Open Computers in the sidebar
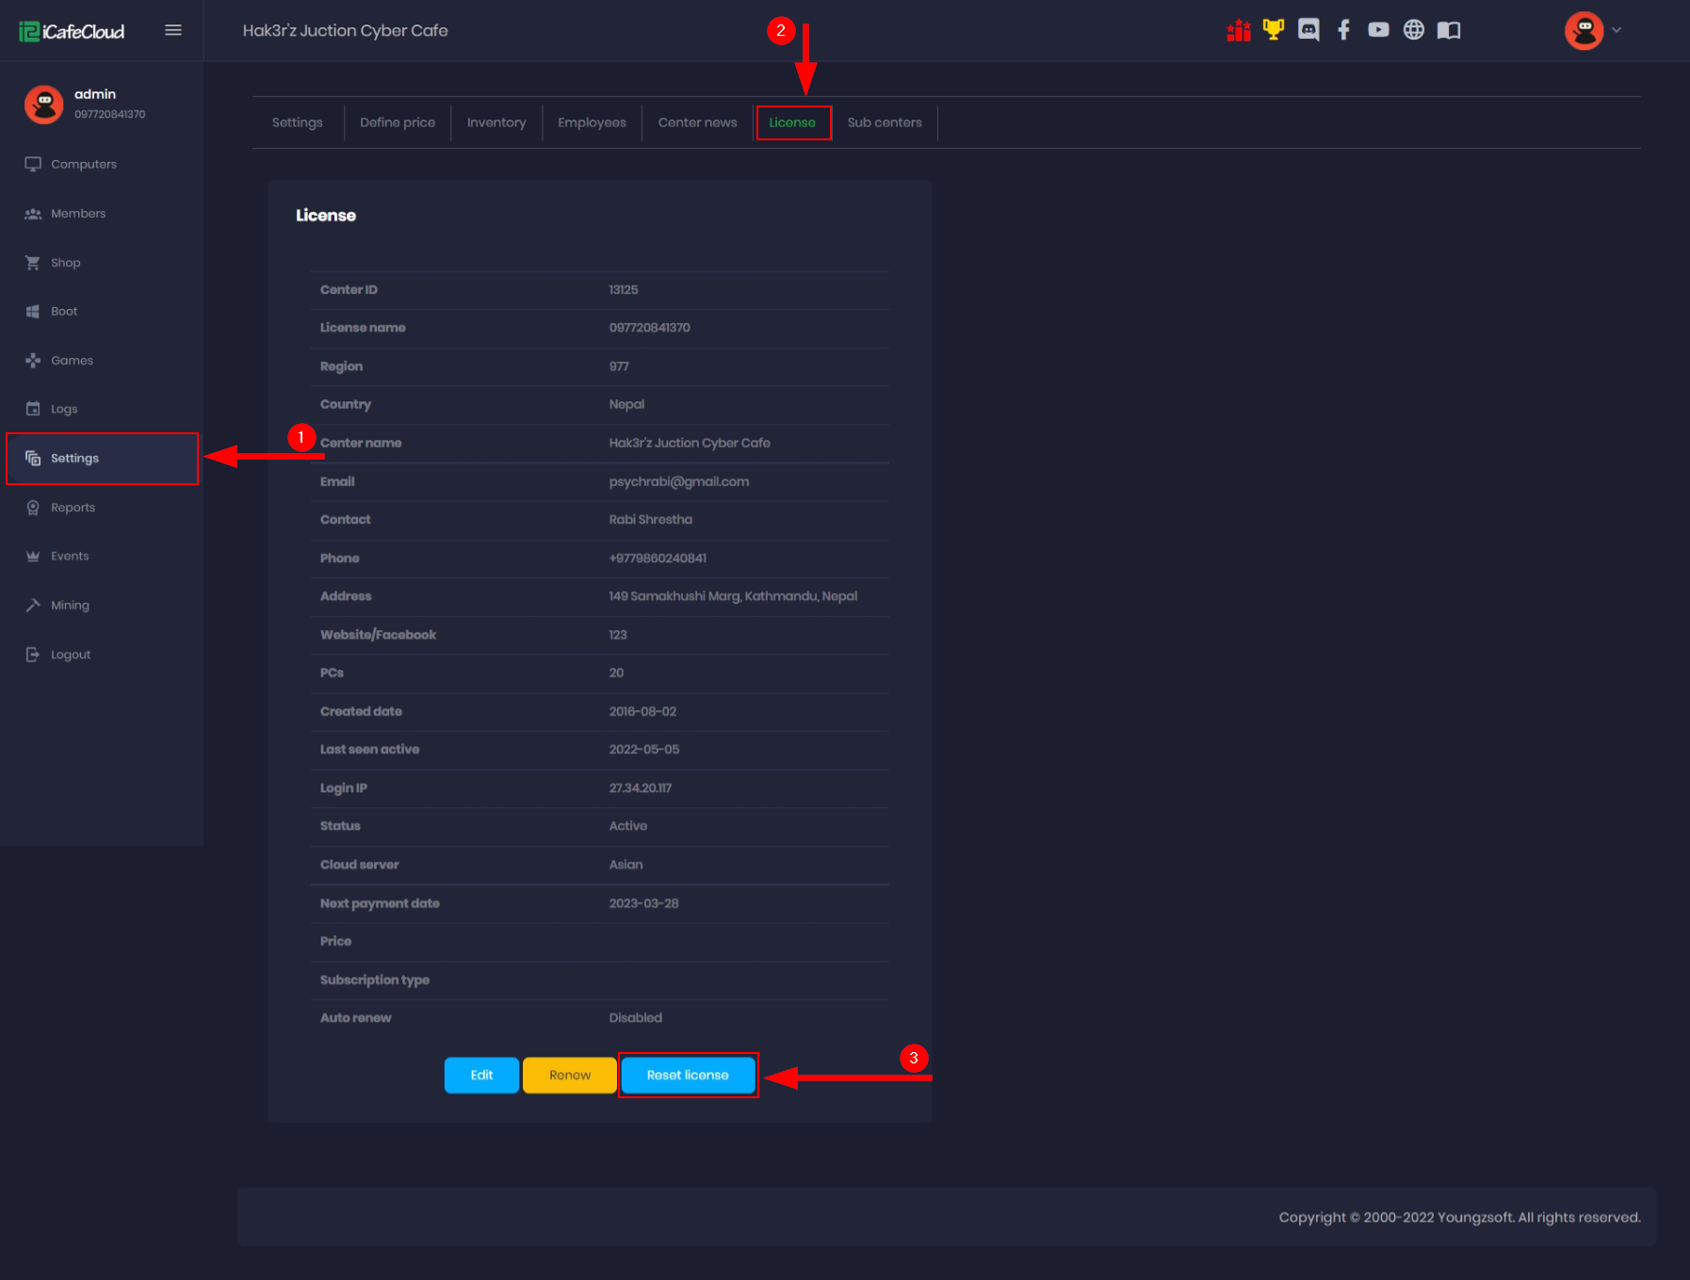Image resolution: width=1690 pixels, height=1280 pixels. point(84,164)
